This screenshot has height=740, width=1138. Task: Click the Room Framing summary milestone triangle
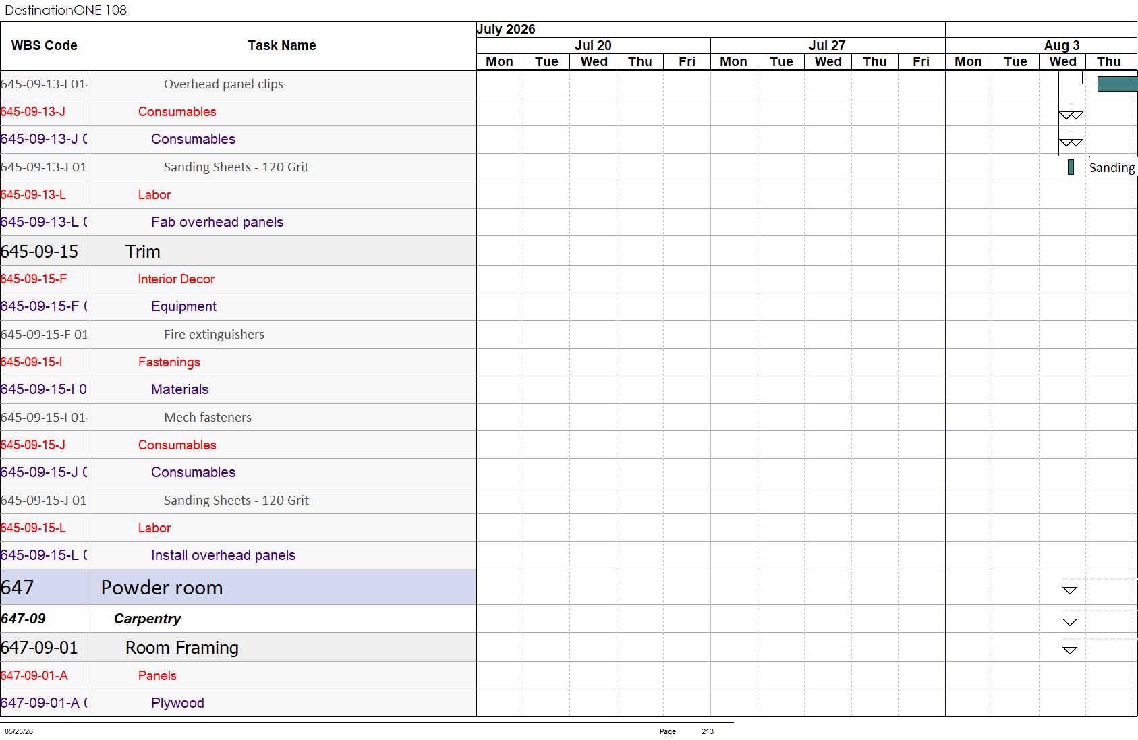(x=1070, y=650)
